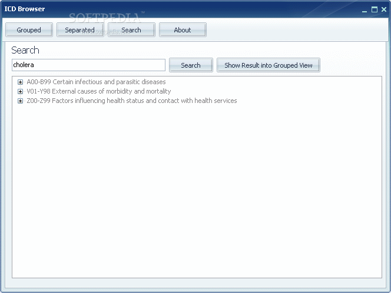Open the About page

[183, 30]
